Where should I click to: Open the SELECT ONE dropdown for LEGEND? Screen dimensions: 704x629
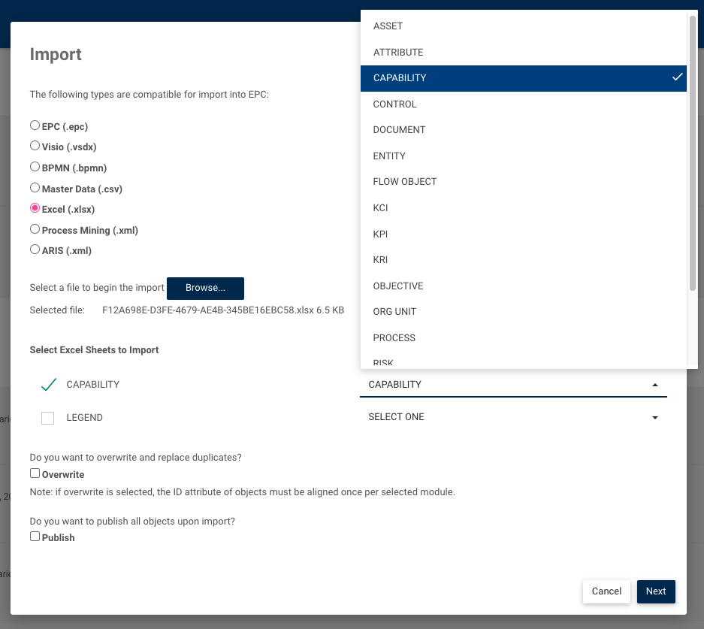(513, 416)
